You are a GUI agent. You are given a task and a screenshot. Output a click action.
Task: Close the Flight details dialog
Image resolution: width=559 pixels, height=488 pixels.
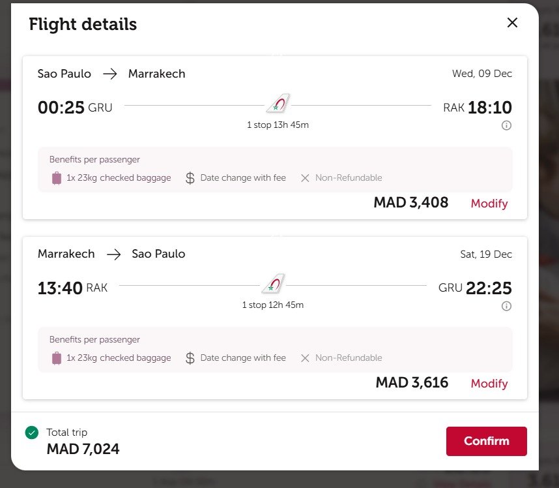click(x=512, y=23)
